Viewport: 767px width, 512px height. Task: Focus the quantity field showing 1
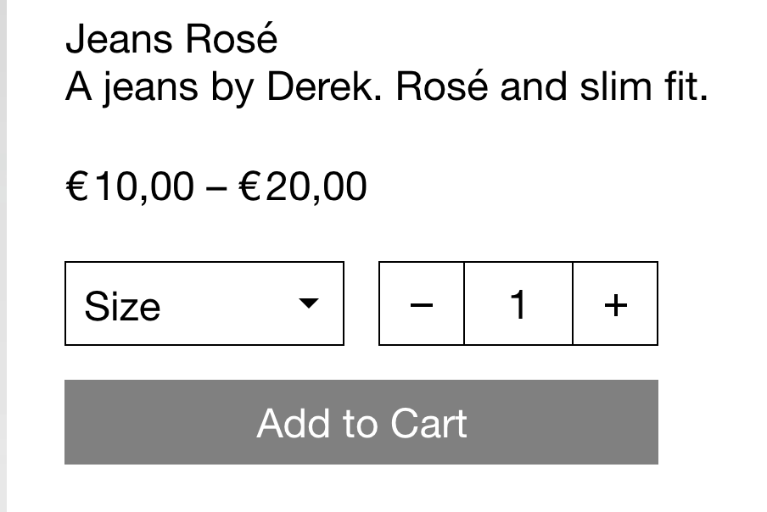coord(518,304)
